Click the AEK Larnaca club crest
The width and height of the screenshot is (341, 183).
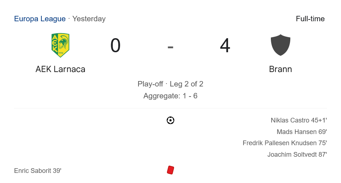tap(60, 45)
